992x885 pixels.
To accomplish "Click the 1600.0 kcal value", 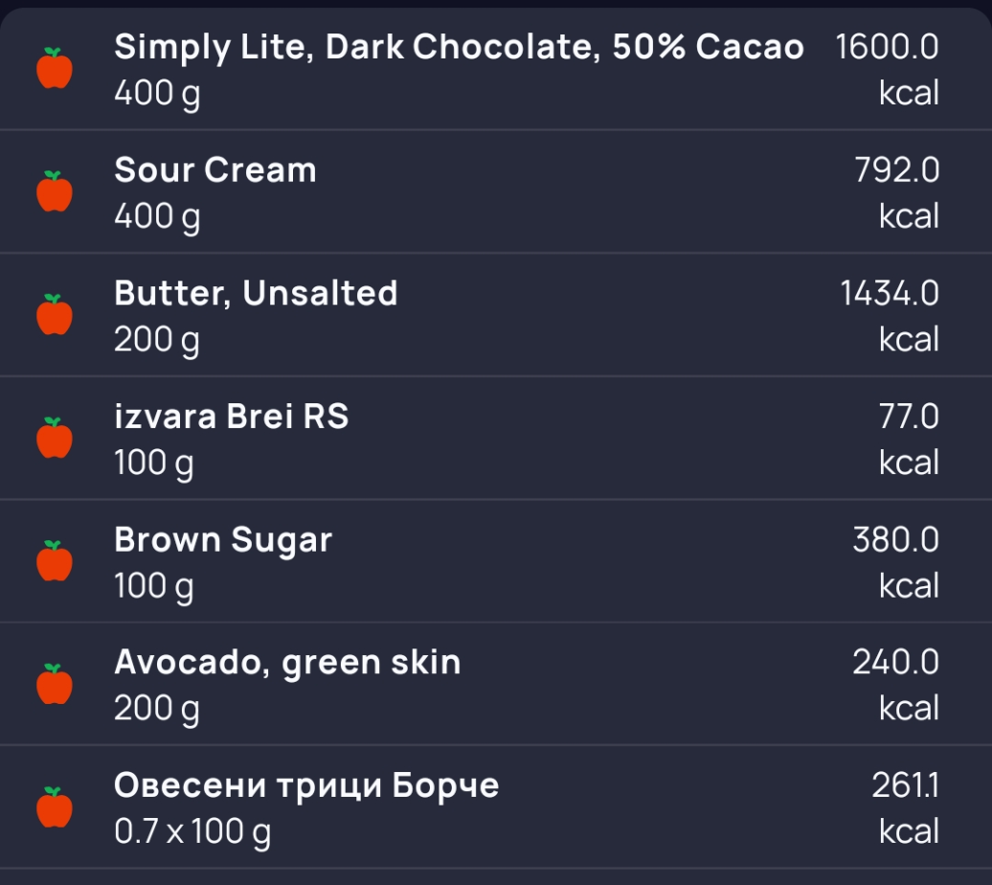I will tap(888, 69).
